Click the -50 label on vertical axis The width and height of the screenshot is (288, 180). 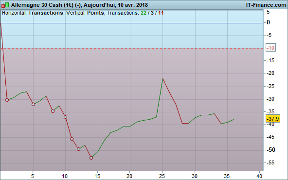pyautogui.click(x=271, y=150)
